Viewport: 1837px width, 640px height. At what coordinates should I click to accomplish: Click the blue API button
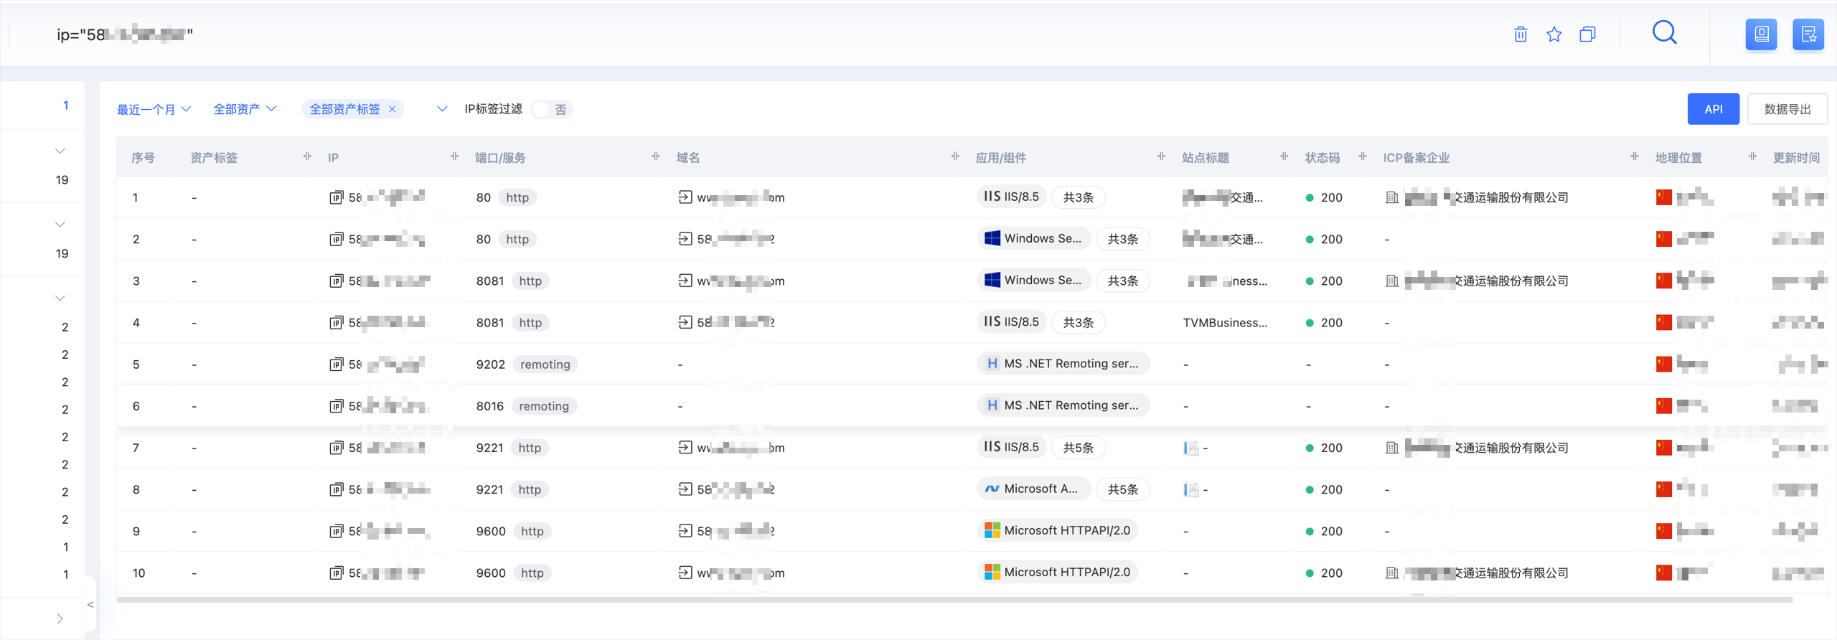pos(1713,109)
